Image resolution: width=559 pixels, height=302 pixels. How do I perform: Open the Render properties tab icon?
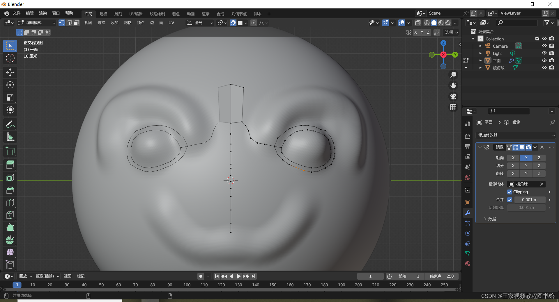[468, 136]
